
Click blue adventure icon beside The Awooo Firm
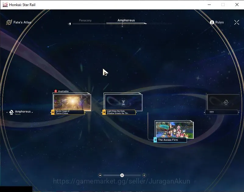(x=155, y=140)
